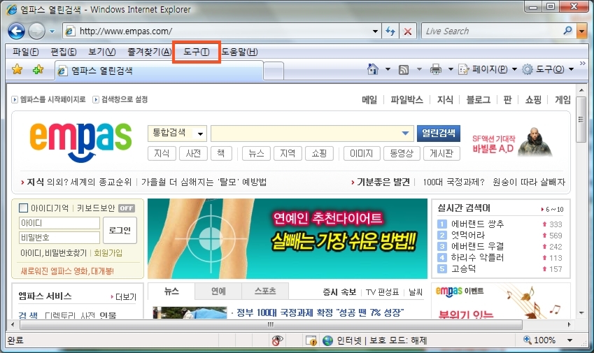
Task: Switch to the 연예 news tab
Action: pos(218,291)
